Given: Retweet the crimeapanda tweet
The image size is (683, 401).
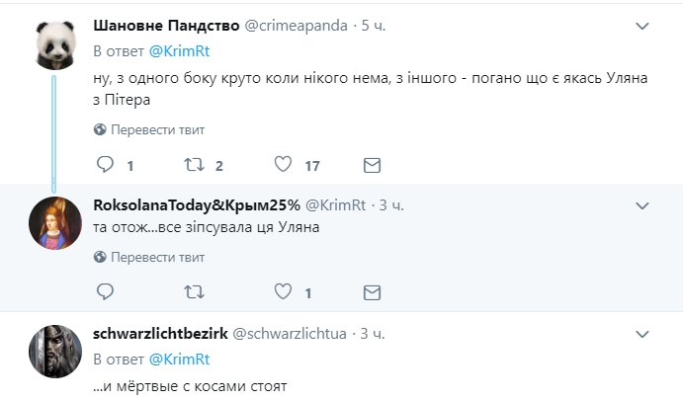Looking at the screenshot, I should click(x=194, y=165).
